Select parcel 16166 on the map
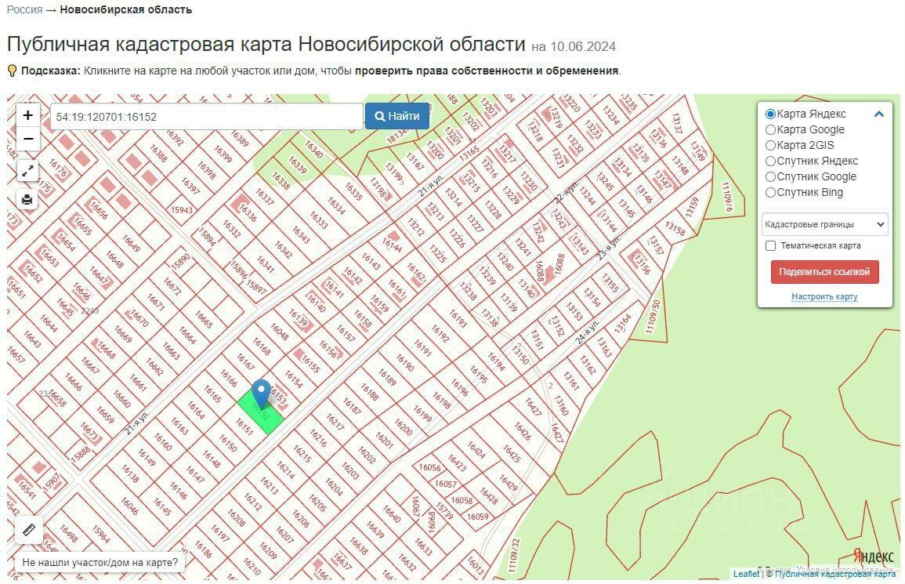Viewport: 905px width, 584px height. [229, 379]
